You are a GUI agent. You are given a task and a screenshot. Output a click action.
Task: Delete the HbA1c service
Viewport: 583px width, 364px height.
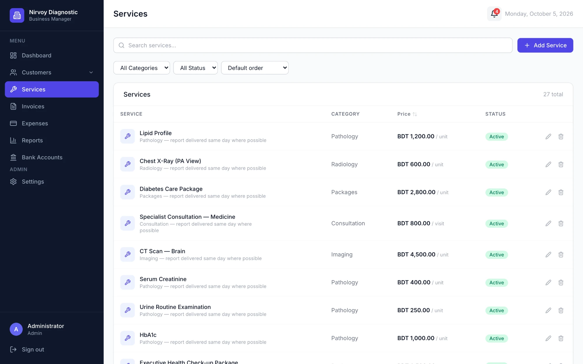point(561,339)
